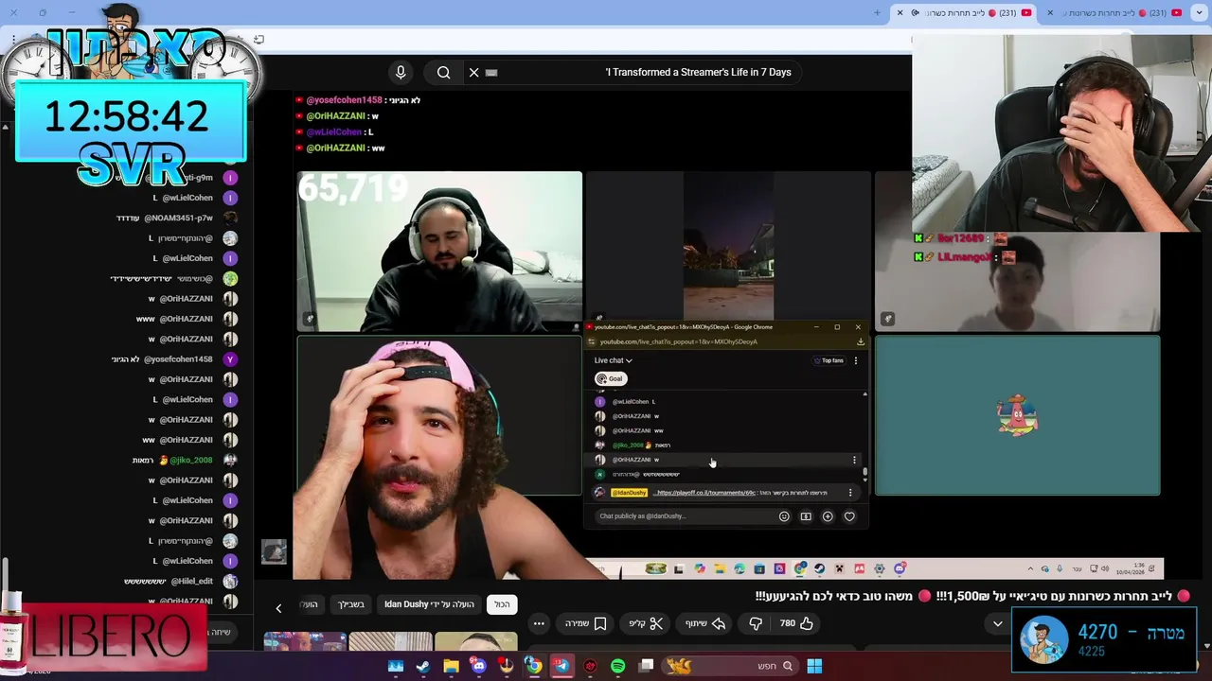Click @Hilel_edit username in left chat overlay
The height and width of the screenshot is (681, 1212).
coord(190,581)
